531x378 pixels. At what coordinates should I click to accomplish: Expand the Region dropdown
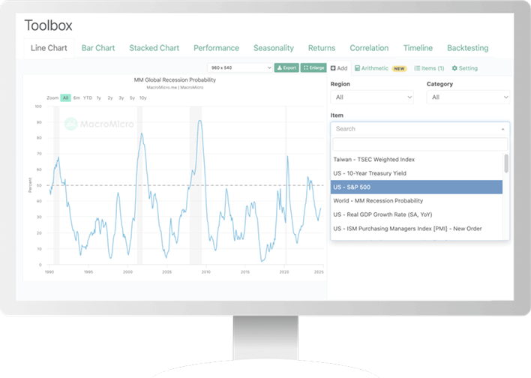tap(372, 97)
